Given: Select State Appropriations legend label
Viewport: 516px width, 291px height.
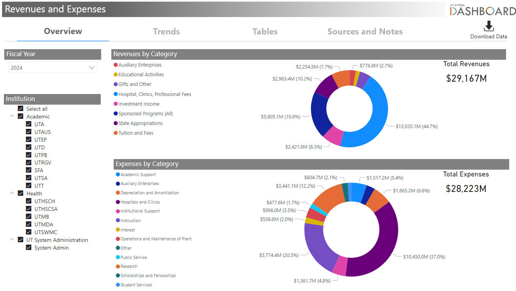Looking at the screenshot, I should (x=140, y=123).
